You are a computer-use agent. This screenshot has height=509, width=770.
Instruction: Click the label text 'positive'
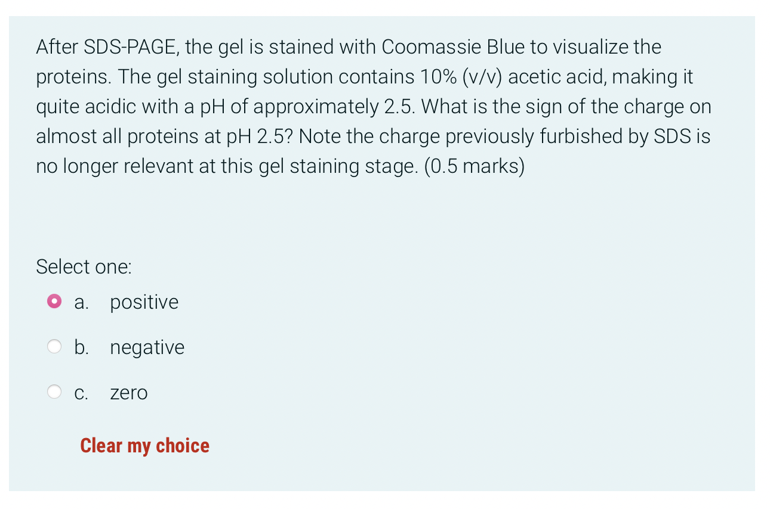coord(144,302)
